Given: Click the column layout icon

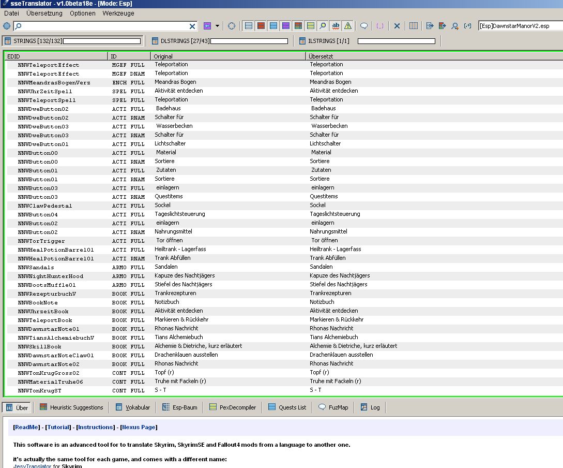Looking at the screenshot, I should tap(414, 26).
